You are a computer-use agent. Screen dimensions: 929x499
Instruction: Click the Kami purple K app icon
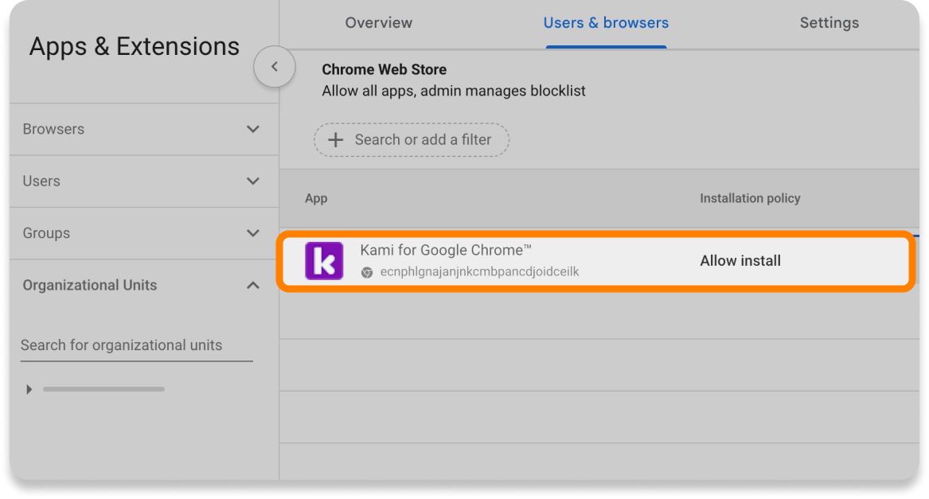[x=324, y=261]
